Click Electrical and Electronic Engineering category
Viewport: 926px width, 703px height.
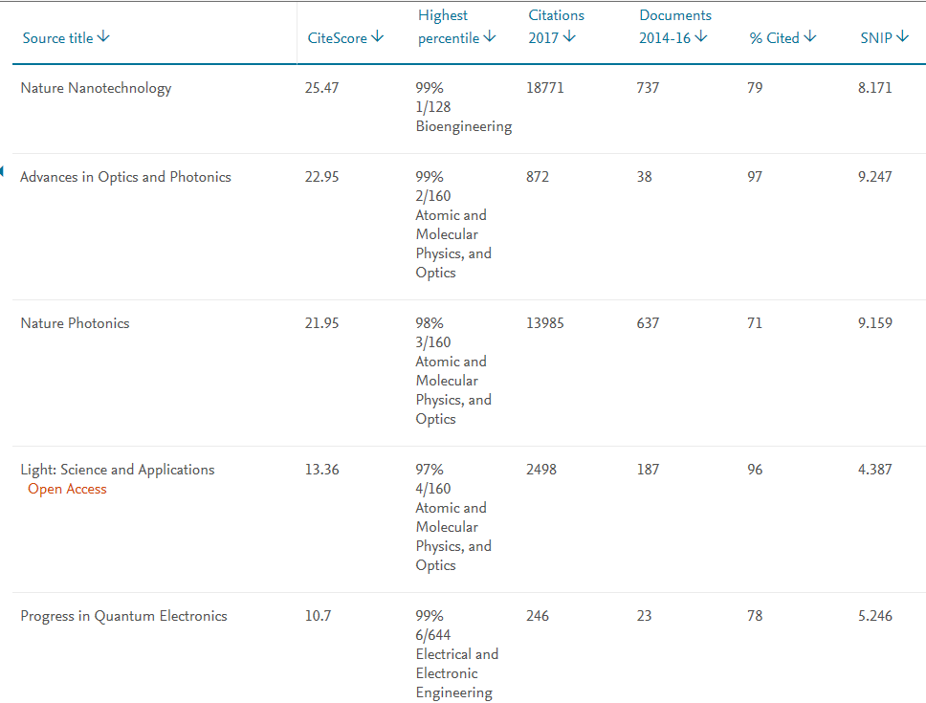point(457,673)
